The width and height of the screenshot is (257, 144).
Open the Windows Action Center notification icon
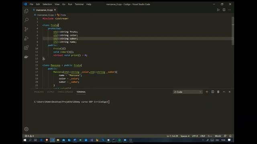click(229, 140)
